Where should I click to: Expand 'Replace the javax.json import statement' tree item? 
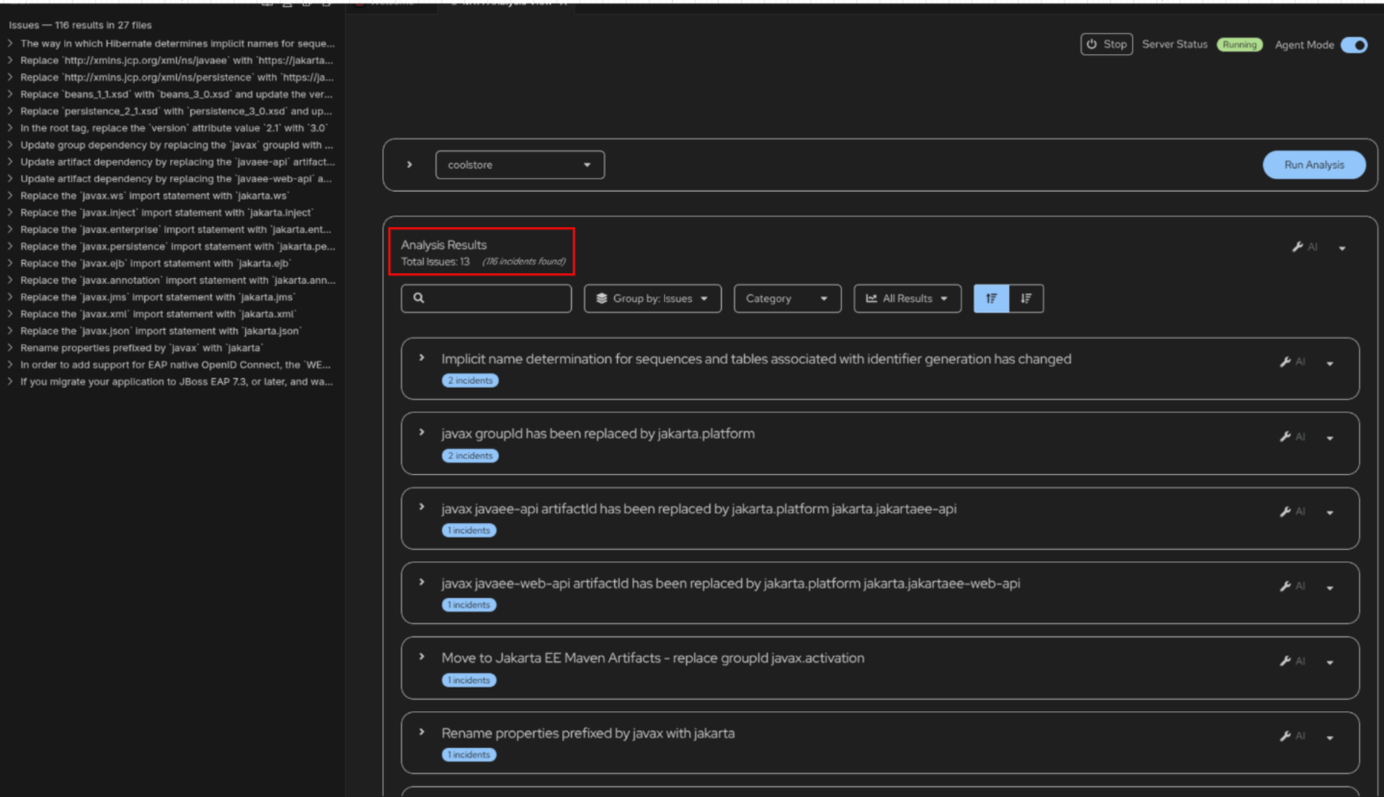click(x=10, y=331)
